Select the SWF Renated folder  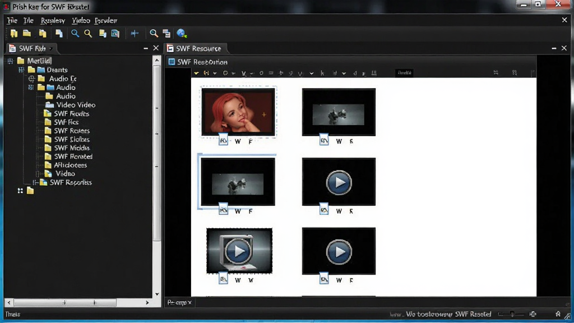tap(68, 156)
